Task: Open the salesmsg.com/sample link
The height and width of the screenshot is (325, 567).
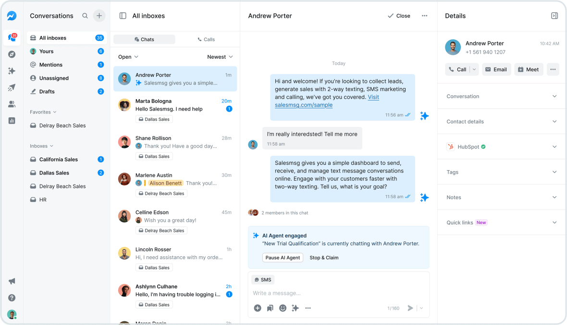Action: click(x=304, y=105)
